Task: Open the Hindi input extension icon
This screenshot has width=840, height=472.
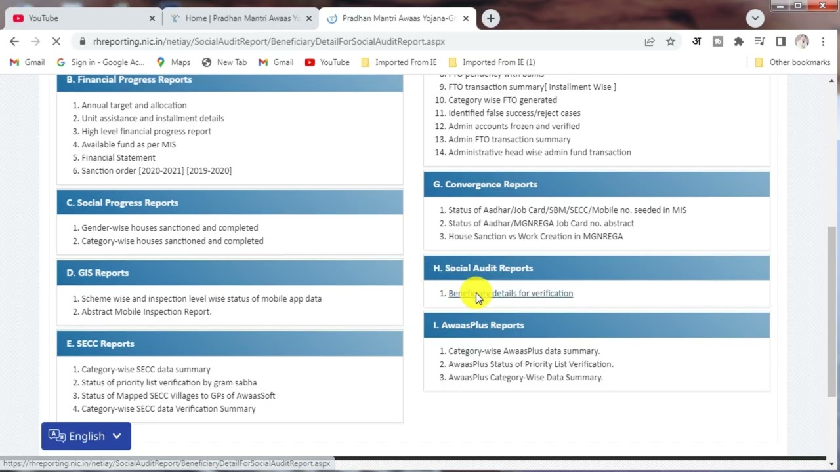Action: click(x=697, y=41)
